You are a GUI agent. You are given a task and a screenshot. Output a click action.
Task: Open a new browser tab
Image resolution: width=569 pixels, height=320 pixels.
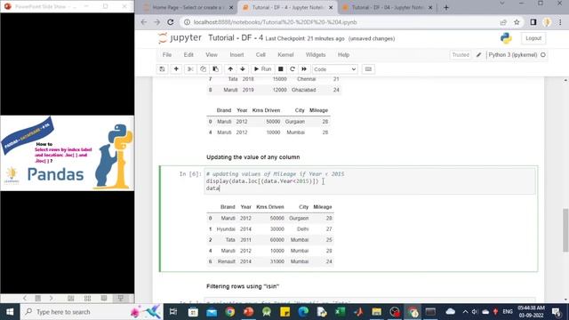(x=446, y=7)
